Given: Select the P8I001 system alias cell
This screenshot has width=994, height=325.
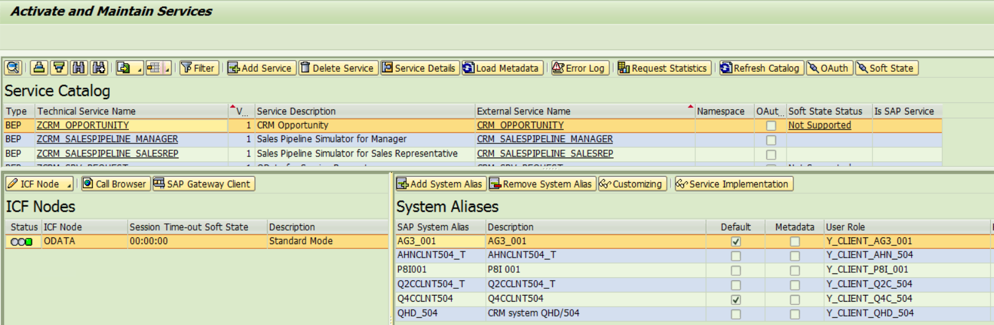Looking at the screenshot, I should 441,269.
